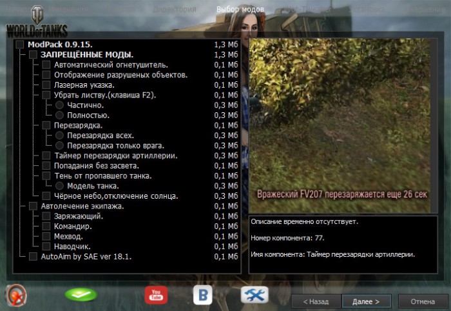Enable Таймер перезарядки артиллерии checkbox
The image size is (451, 311).
click(x=46, y=155)
